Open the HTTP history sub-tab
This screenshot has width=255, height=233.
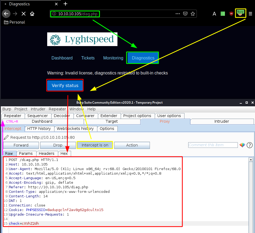39,129
